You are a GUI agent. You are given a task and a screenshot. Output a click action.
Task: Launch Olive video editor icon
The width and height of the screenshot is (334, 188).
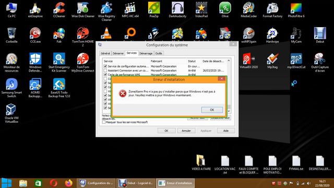225,9
